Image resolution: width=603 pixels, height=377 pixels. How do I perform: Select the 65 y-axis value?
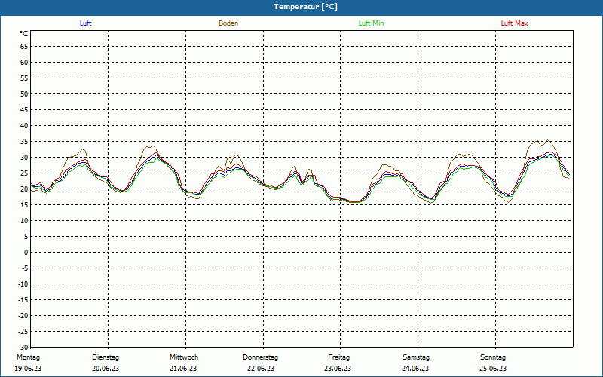click(x=24, y=47)
